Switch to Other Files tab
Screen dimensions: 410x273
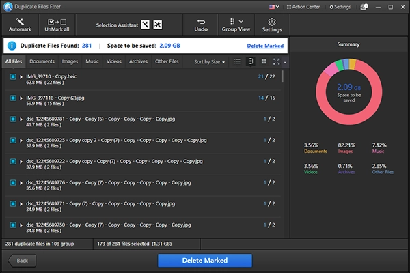[167, 61]
